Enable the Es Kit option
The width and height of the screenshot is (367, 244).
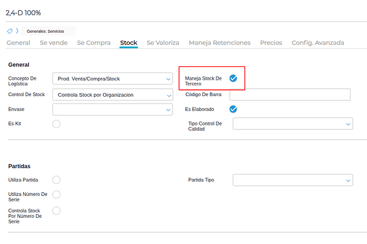tap(57, 124)
